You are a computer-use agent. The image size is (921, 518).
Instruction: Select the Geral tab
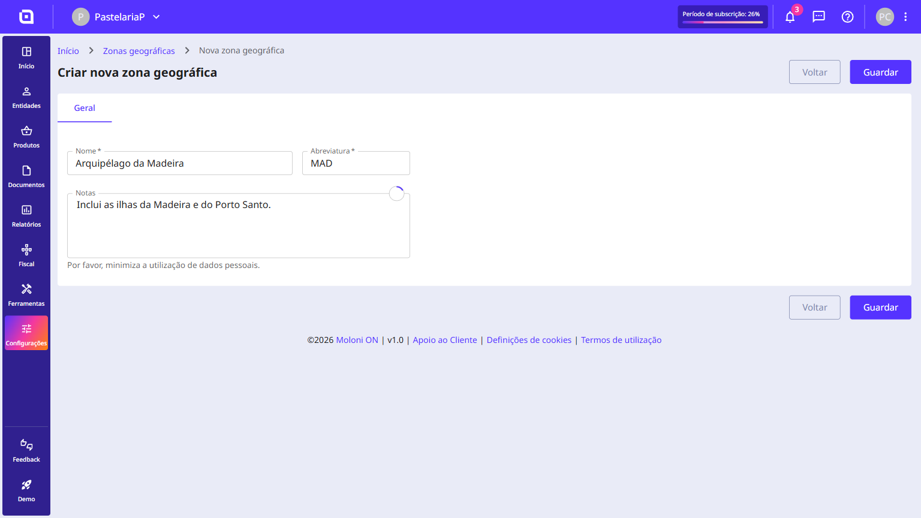point(85,108)
